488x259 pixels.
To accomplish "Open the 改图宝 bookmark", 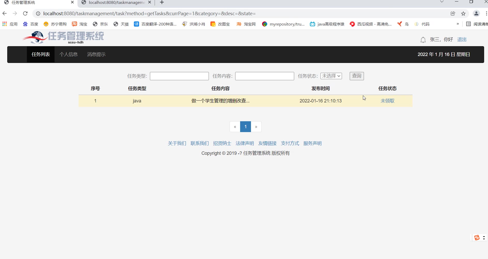I will pyautogui.click(x=220, y=24).
